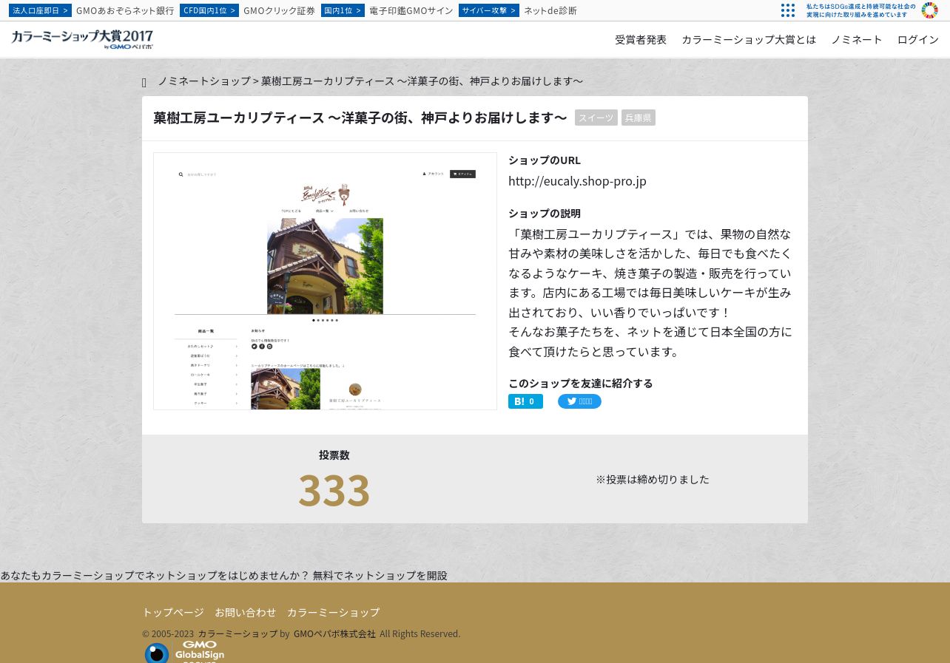Viewport: 950px width, 663px height.
Task: Open footer トップページ link
Action: (173, 612)
